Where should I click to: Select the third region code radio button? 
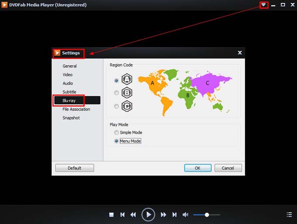coord(117,106)
